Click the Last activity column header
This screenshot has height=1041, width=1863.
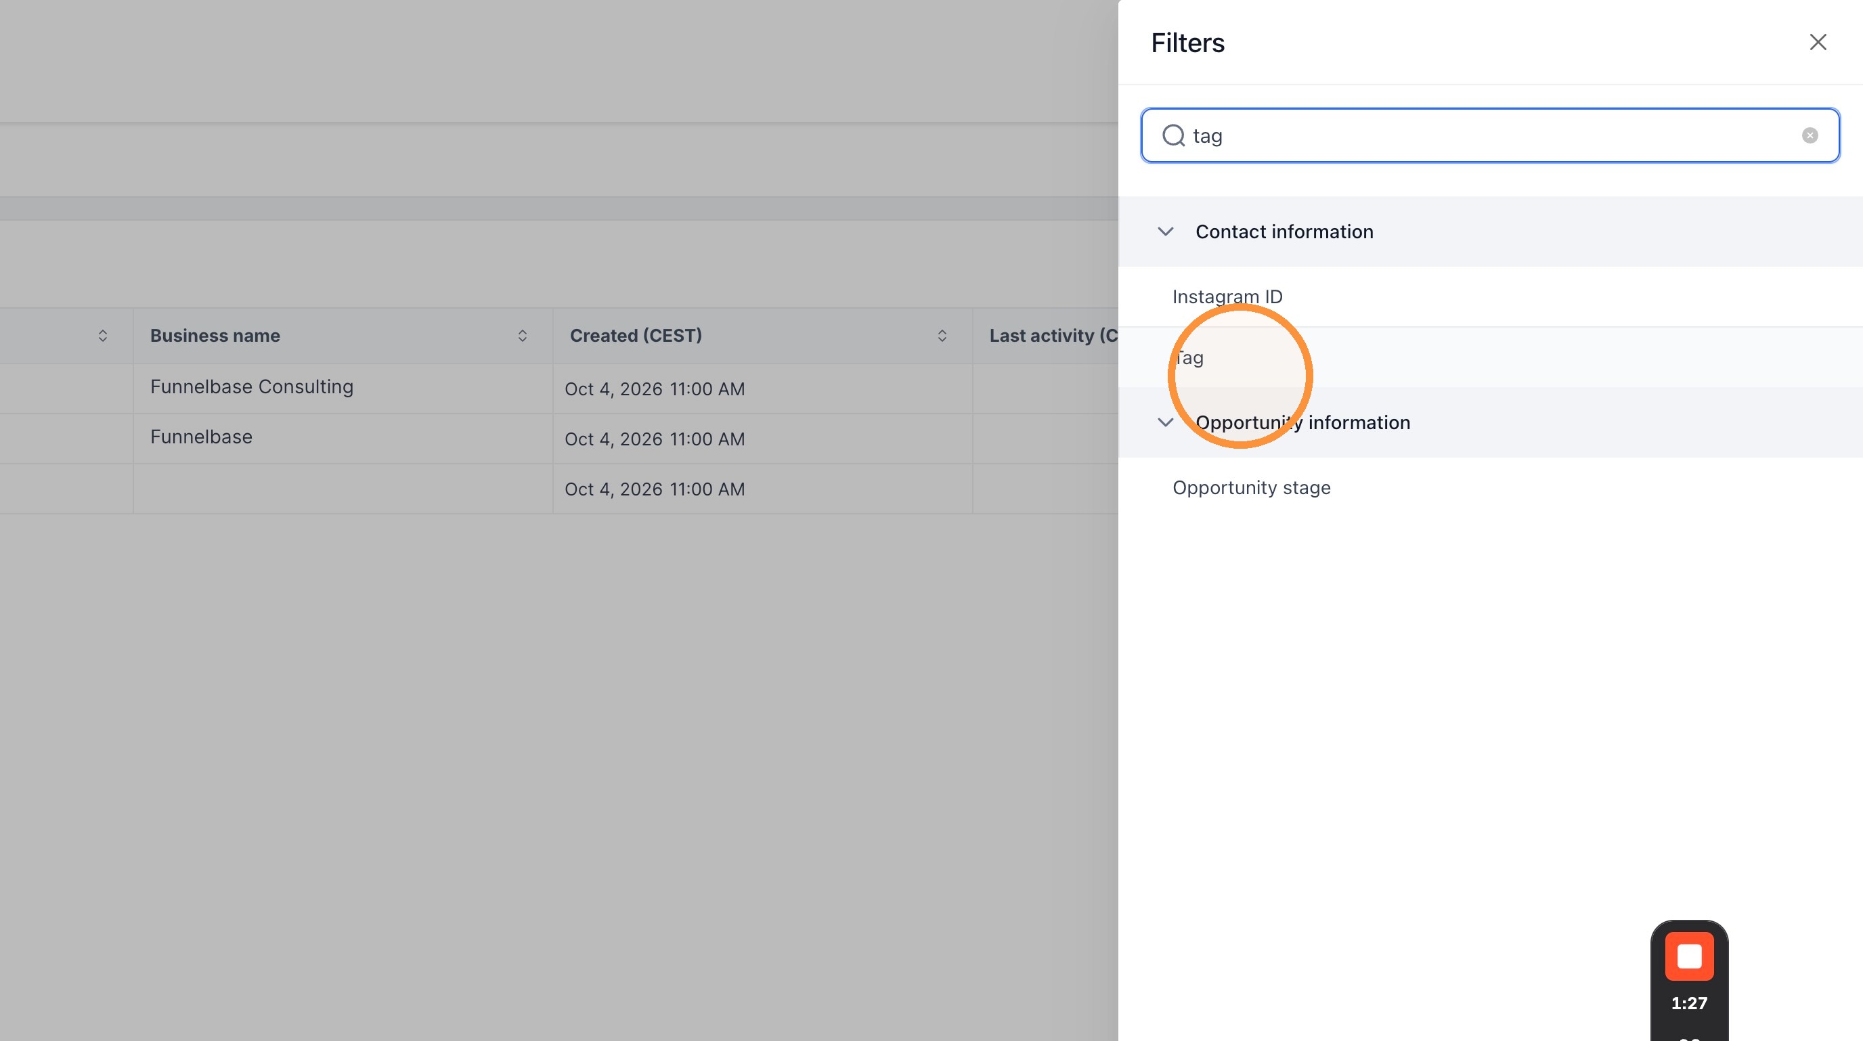(1053, 336)
